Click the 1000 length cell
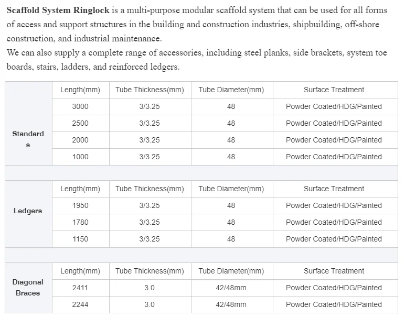The image size is (405, 318). pos(81,157)
